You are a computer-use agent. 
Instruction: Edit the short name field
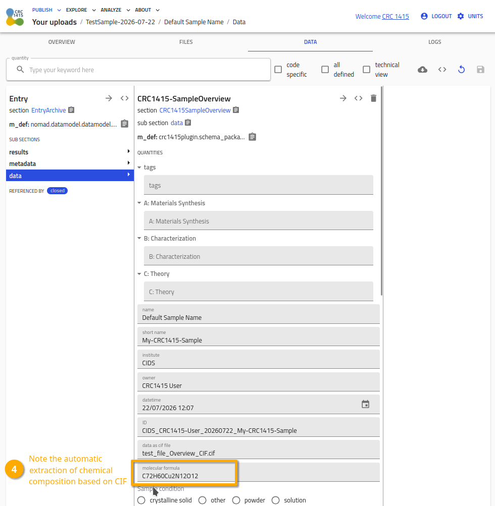[259, 336]
